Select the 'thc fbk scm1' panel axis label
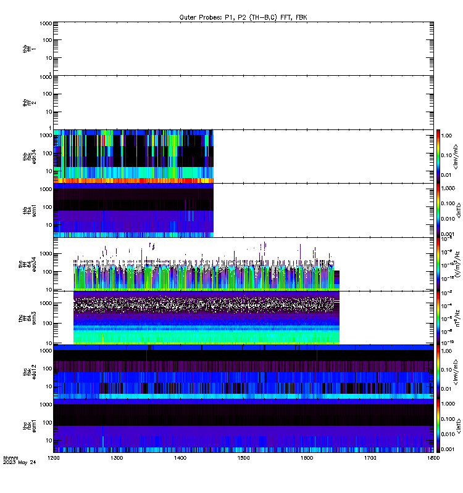The width and height of the screenshot is (463, 493). (29, 426)
